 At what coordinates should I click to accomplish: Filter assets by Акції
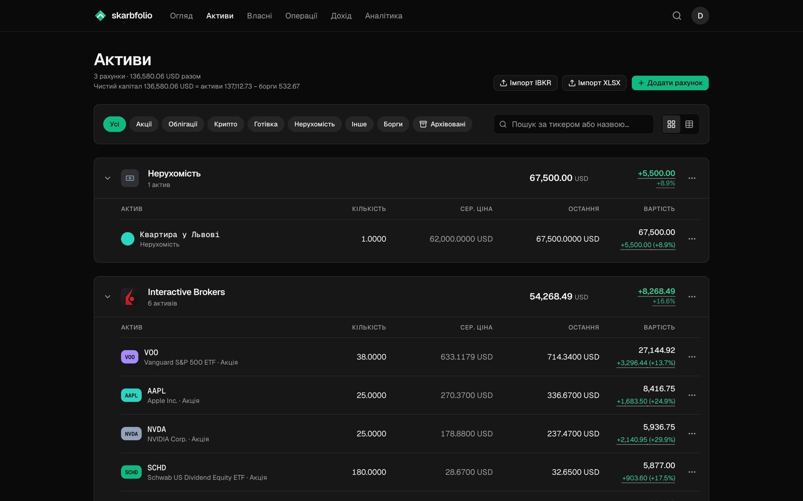[144, 124]
